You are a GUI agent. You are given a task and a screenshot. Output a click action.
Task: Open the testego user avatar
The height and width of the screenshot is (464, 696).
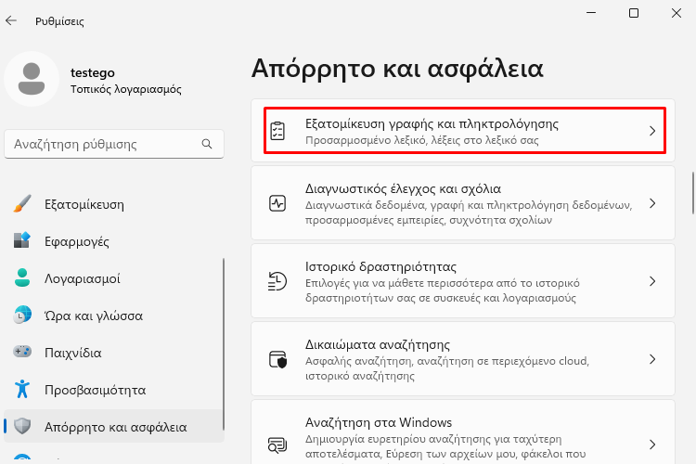pyautogui.click(x=32, y=79)
